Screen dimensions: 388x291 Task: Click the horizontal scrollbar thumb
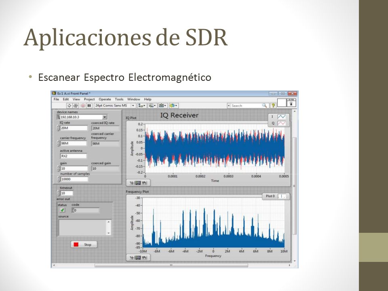[x=171, y=265]
